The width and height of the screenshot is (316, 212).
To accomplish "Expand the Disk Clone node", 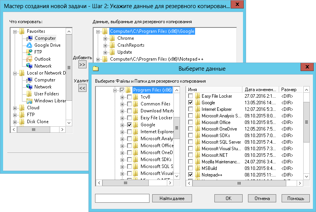I will point(15,122).
